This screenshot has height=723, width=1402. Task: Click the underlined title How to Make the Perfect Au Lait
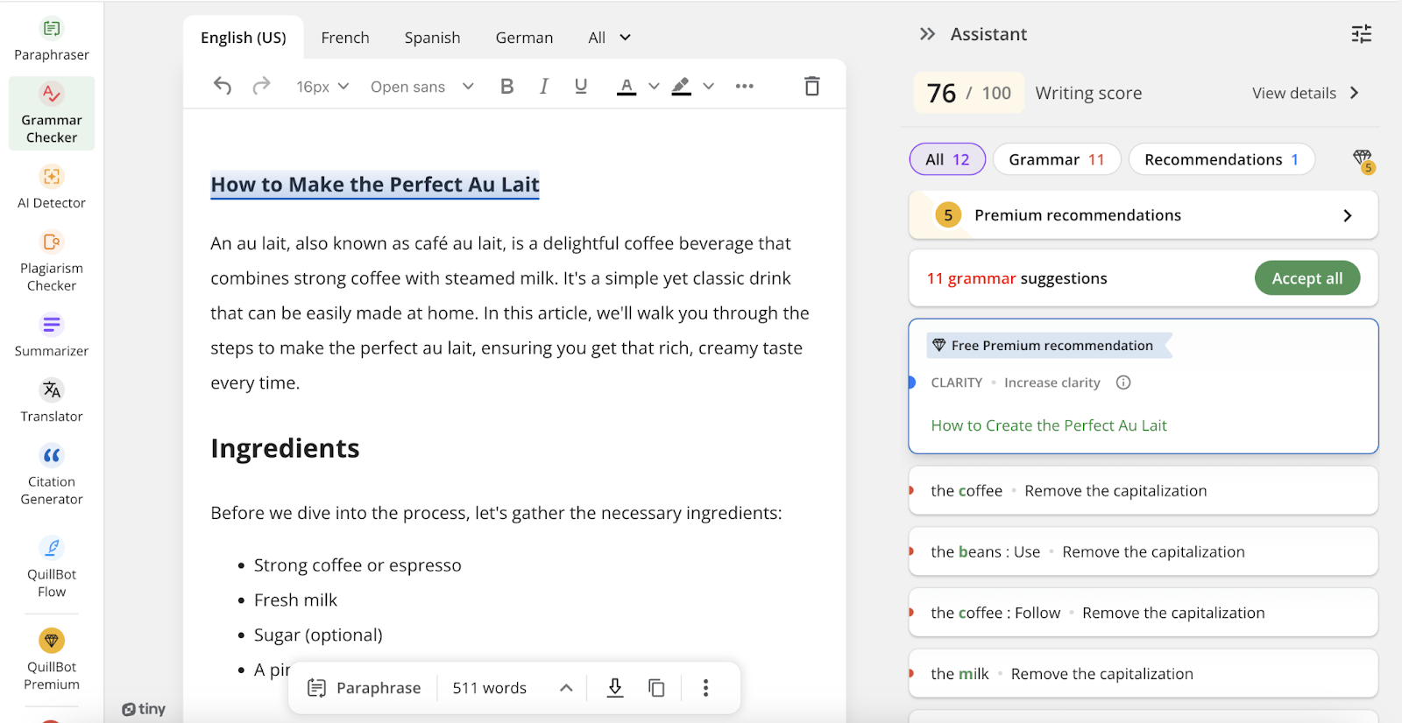click(375, 185)
